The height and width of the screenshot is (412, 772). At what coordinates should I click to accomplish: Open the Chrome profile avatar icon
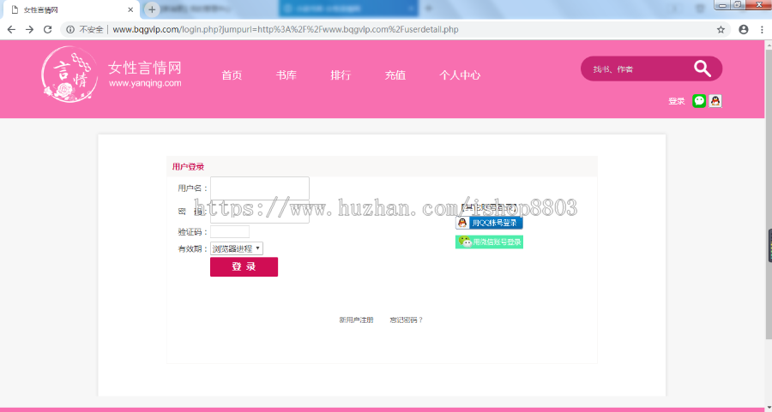[744, 29]
